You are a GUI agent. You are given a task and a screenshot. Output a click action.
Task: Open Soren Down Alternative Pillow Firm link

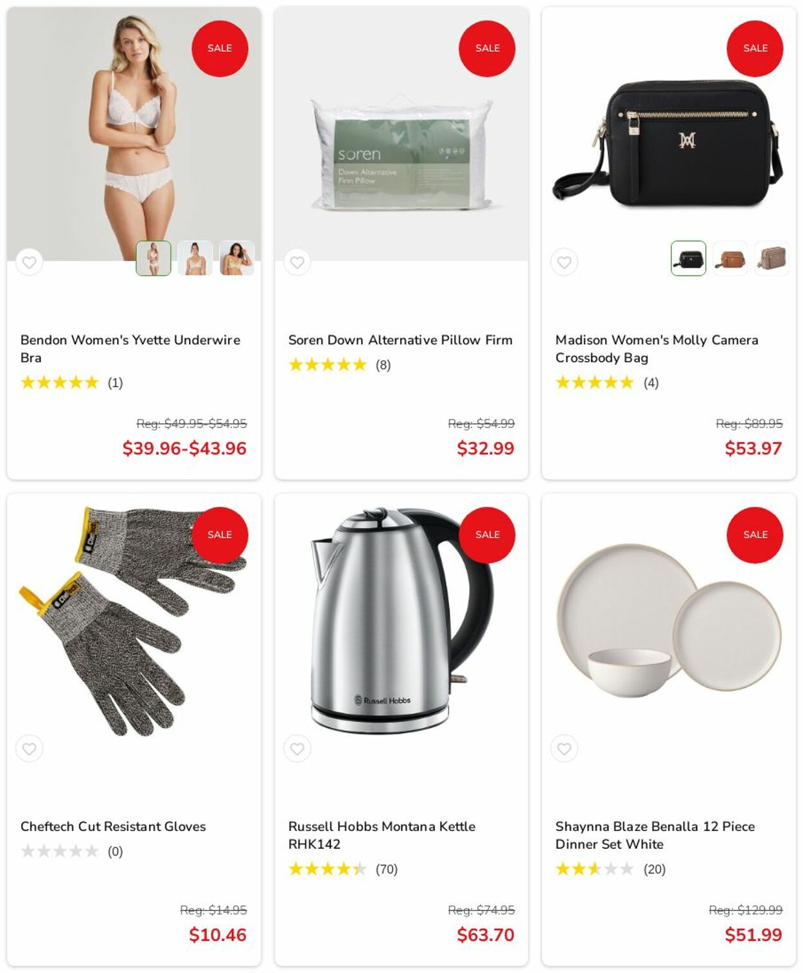(x=400, y=340)
